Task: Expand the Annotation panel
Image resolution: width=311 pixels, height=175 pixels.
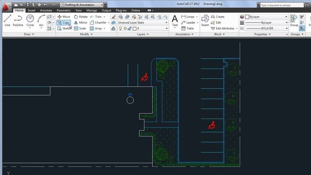Action: point(184,35)
